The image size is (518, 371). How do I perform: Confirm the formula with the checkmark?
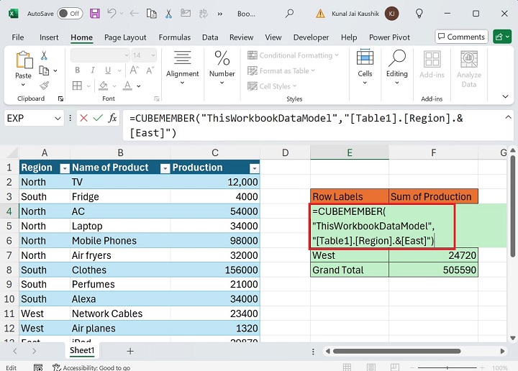[x=98, y=118]
